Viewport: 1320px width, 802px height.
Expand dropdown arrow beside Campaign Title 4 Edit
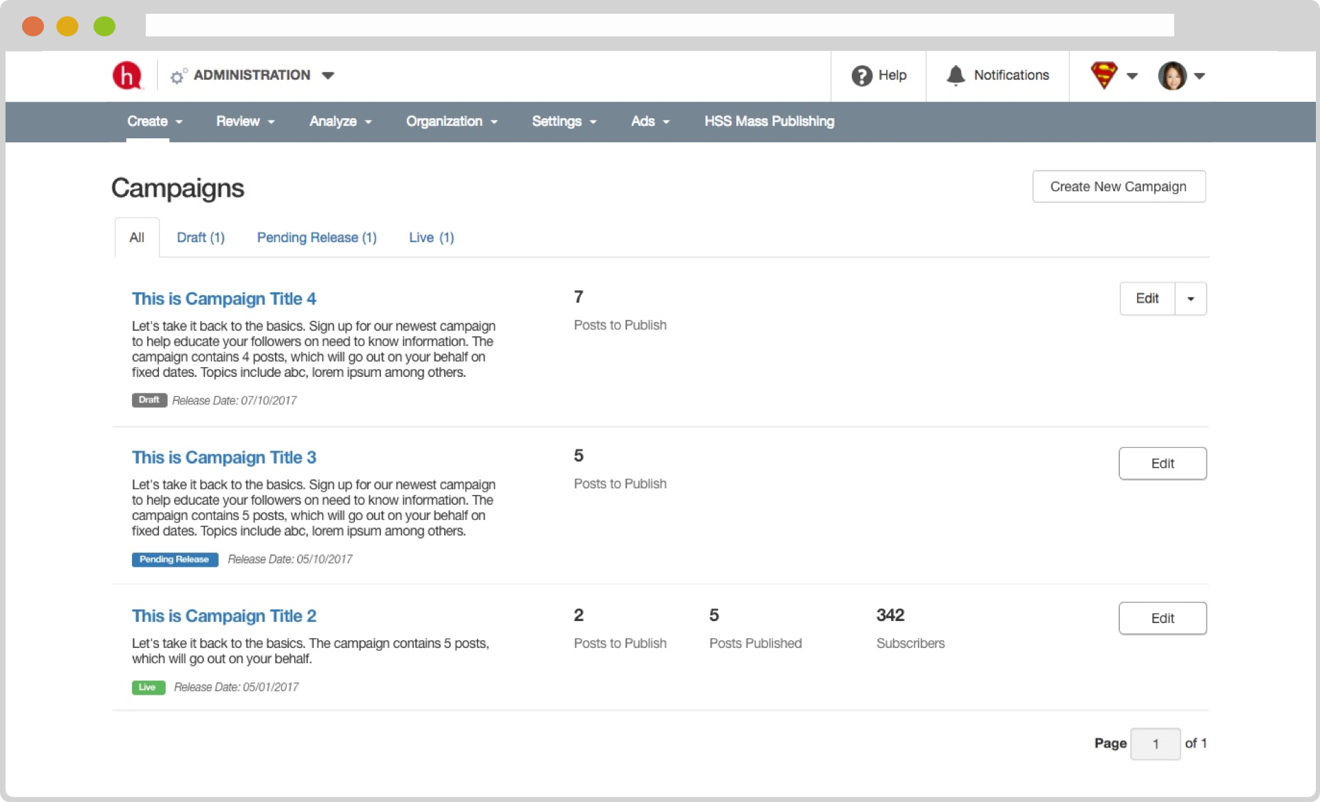pos(1191,299)
